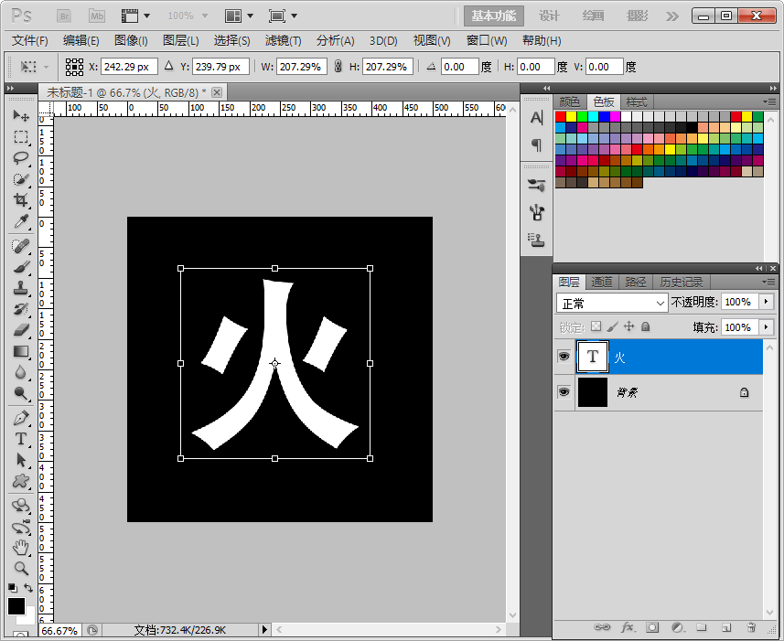Select the Dodge tool
The width and height of the screenshot is (784, 641).
pyautogui.click(x=20, y=393)
